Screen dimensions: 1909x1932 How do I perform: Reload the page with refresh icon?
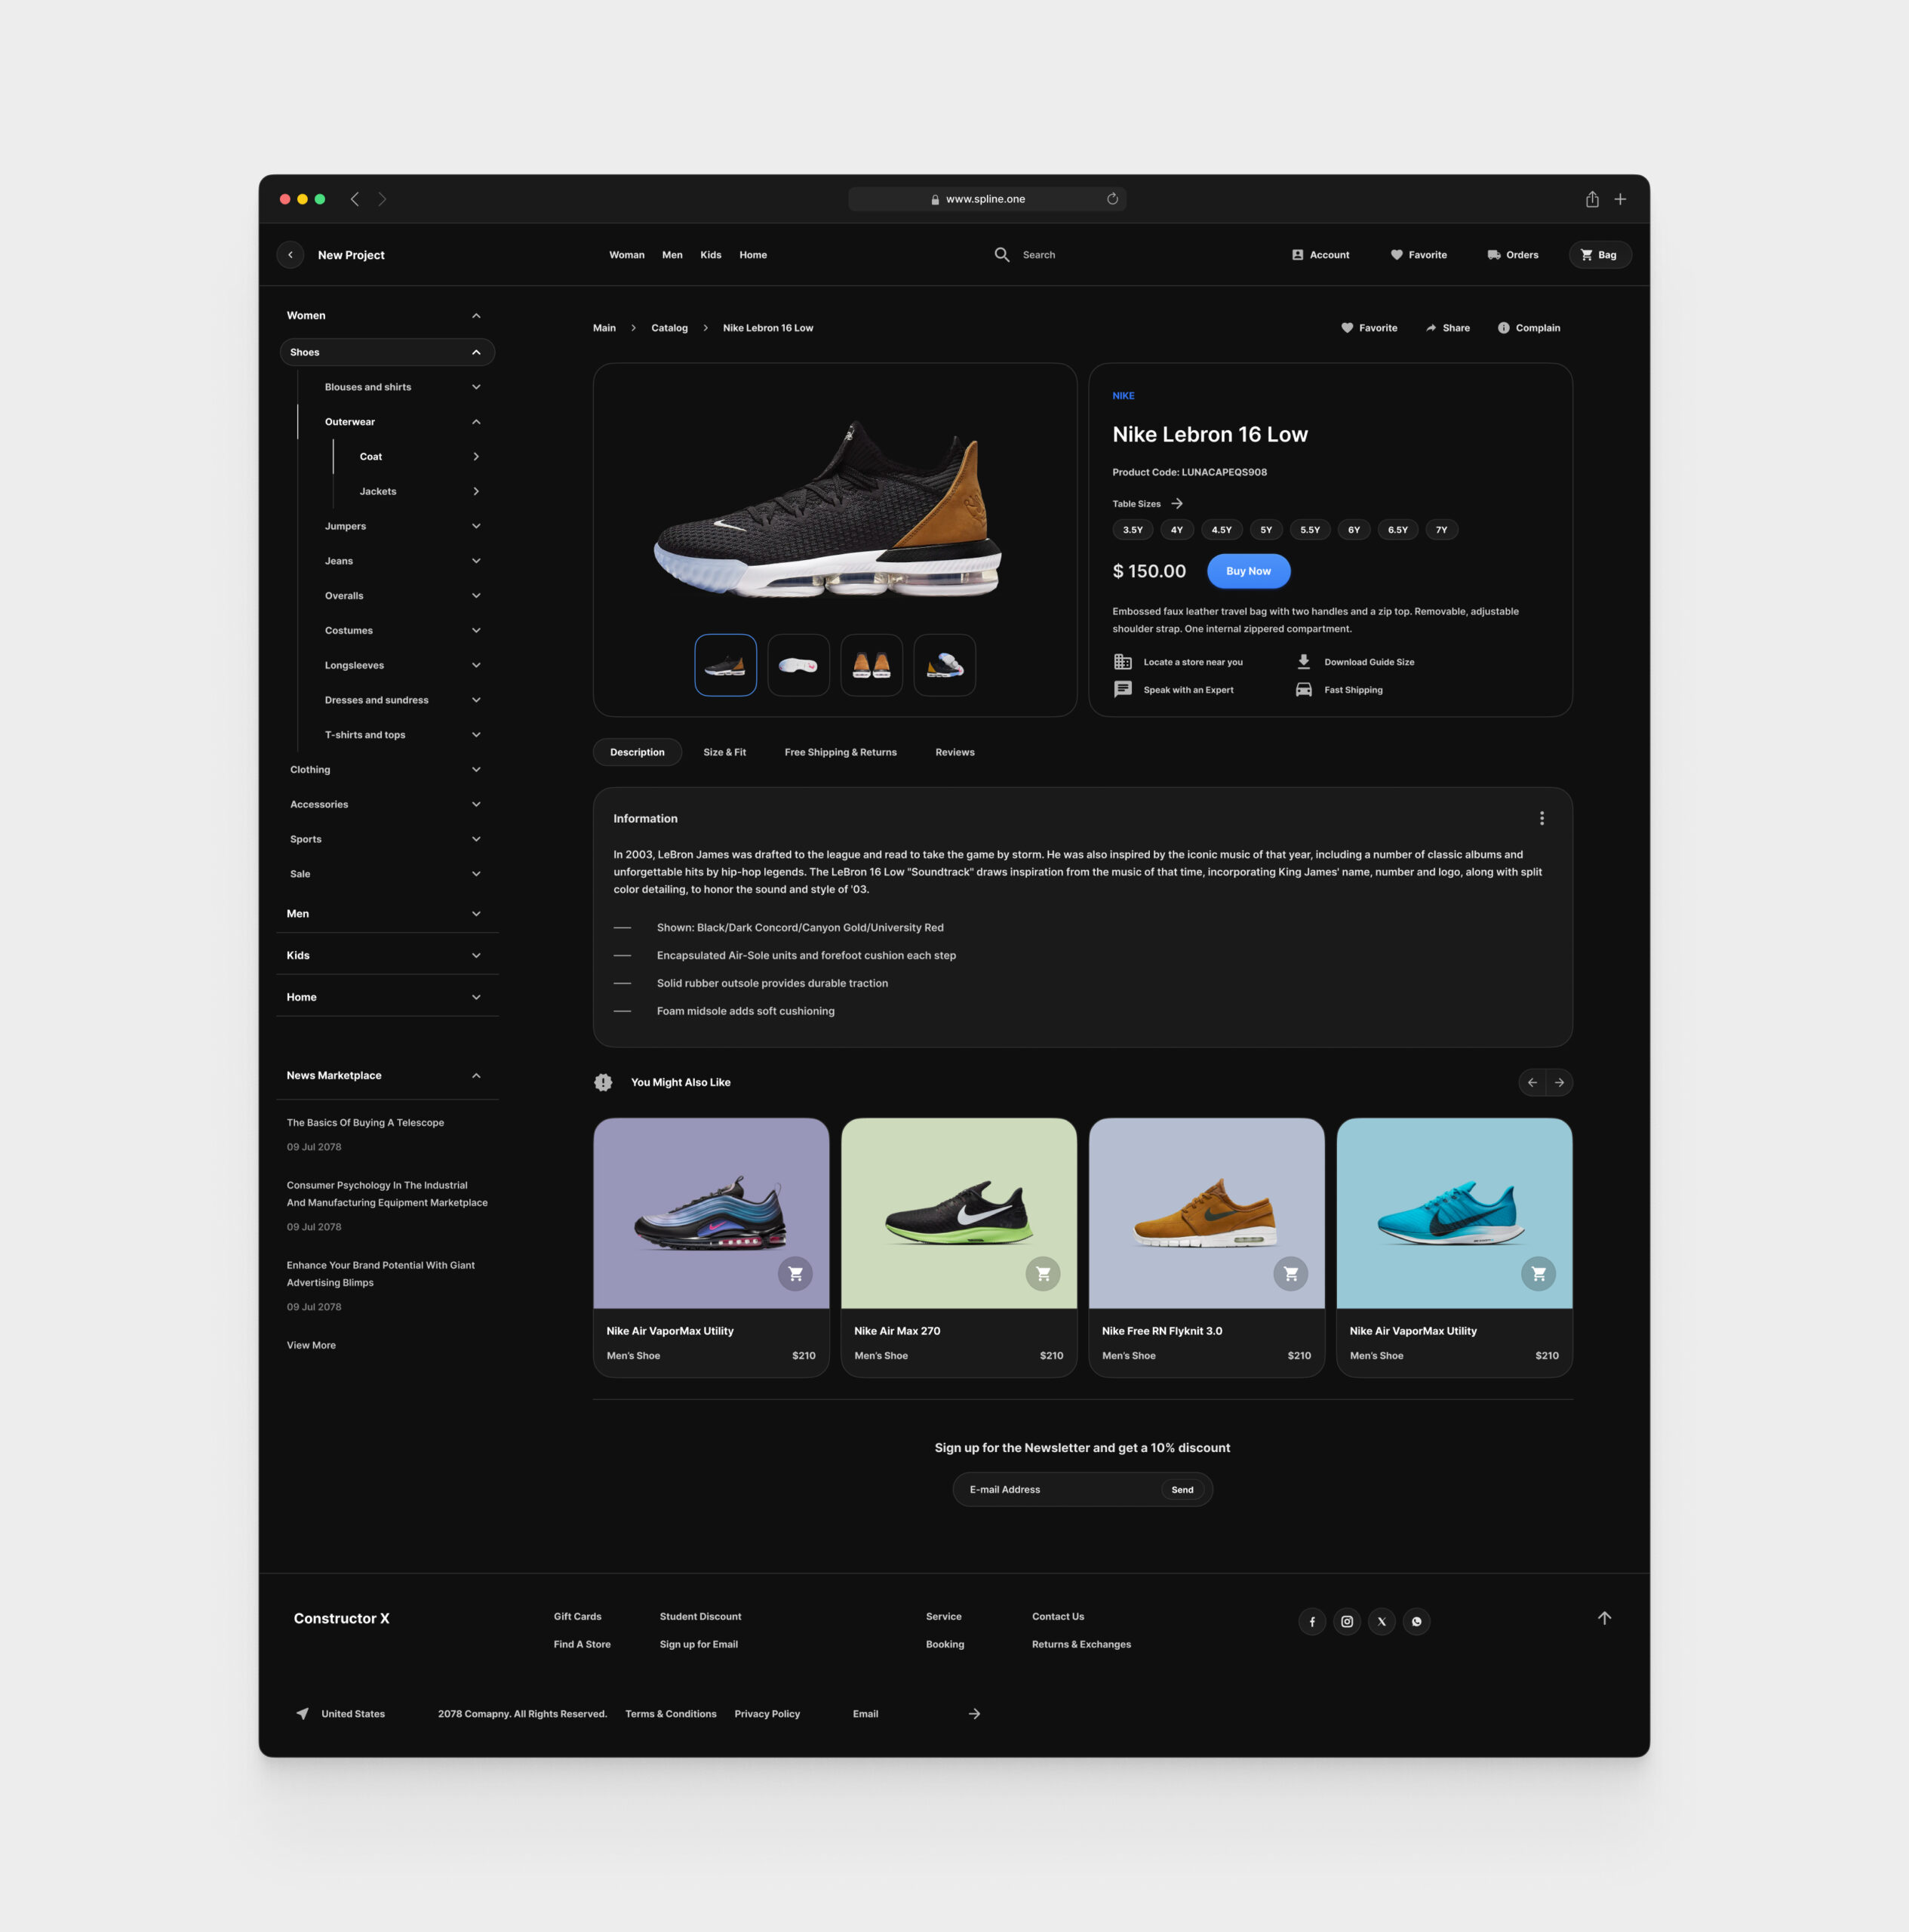(x=1112, y=199)
